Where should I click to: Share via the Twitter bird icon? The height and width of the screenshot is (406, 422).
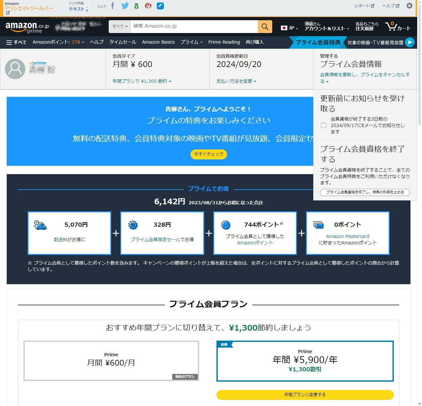(x=125, y=6)
